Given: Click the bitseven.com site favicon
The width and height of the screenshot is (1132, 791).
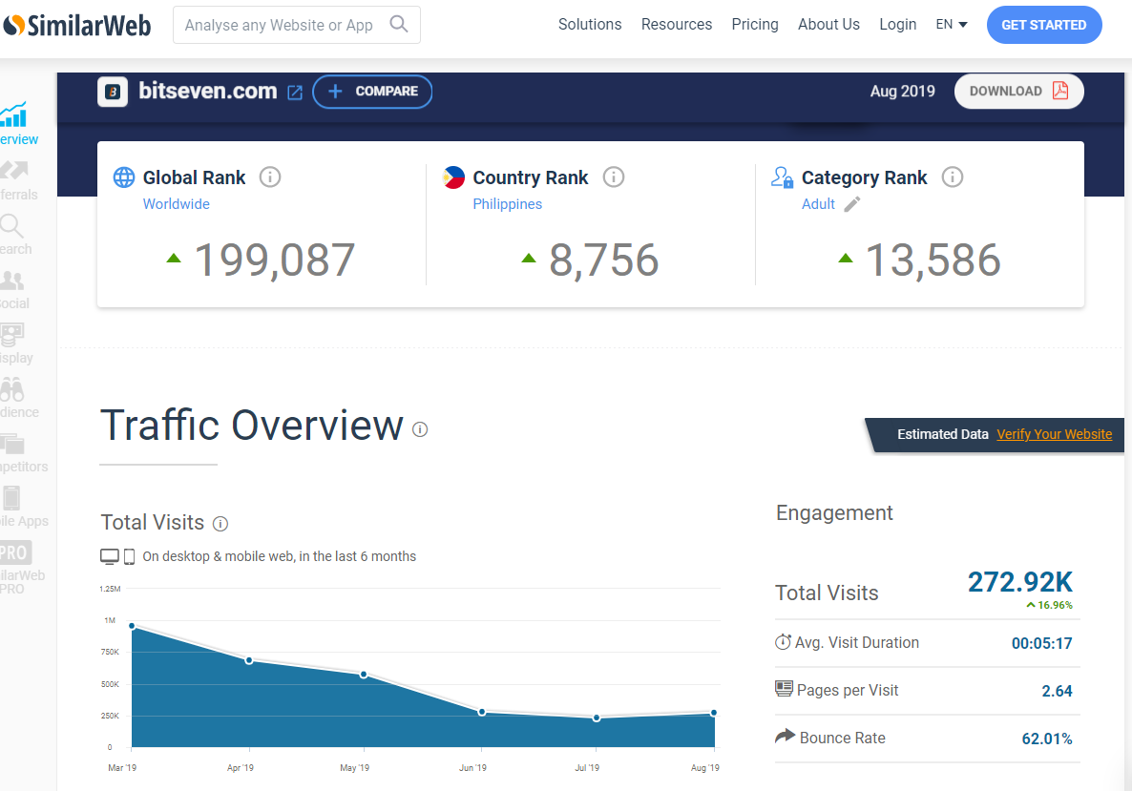Looking at the screenshot, I should coord(113,92).
